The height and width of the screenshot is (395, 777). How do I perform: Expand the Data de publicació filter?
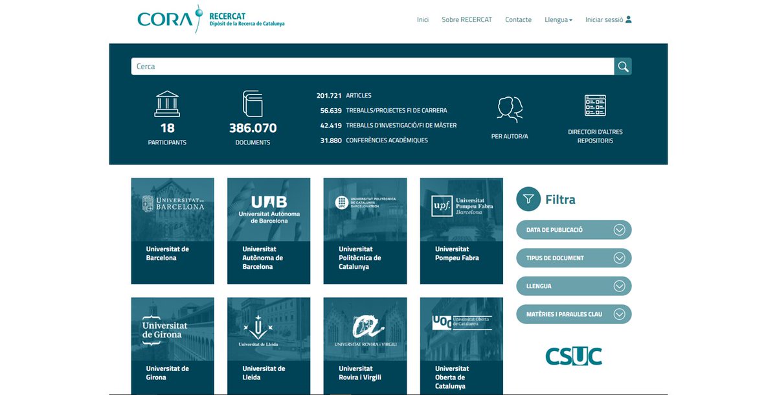pyautogui.click(x=574, y=230)
